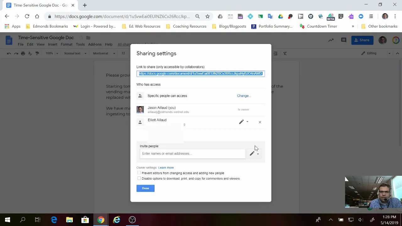Open the Edit menu in Docs
Image resolution: width=402 pixels, height=226 pixels.
click(x=30, y=45)
